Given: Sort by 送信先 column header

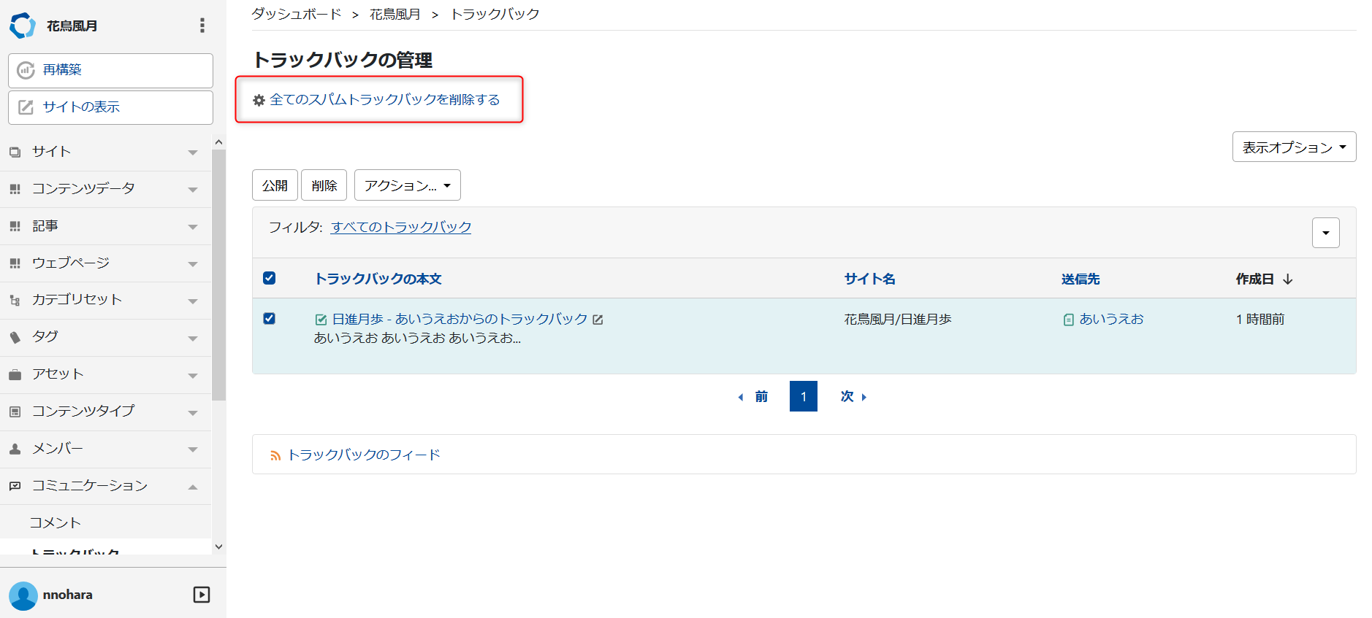Looking at the screenshot, I should click(1081, 279).
